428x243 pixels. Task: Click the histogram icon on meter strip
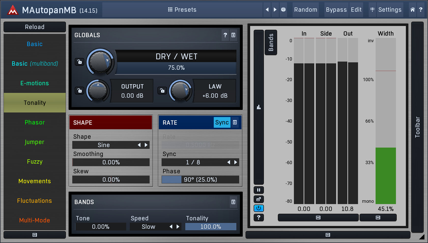(x=259, y=107)
